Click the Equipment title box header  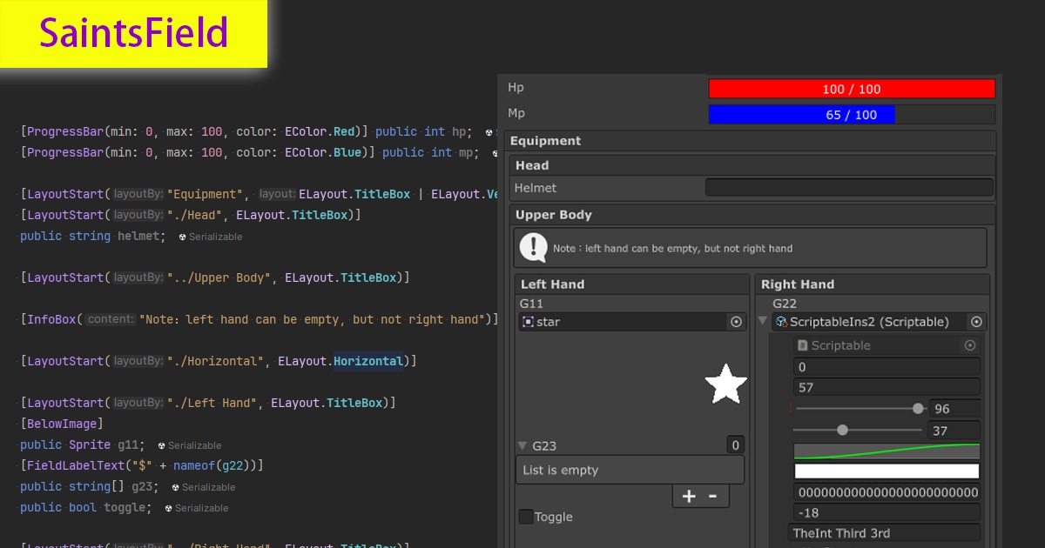(751, 141)
